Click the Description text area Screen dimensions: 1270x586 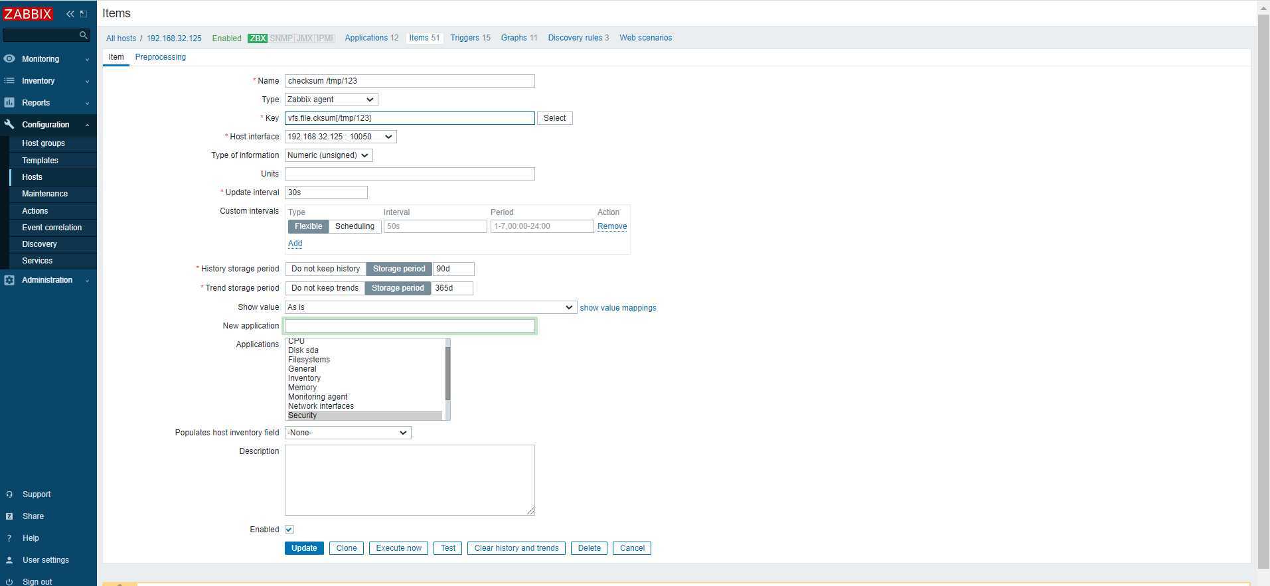410,480
